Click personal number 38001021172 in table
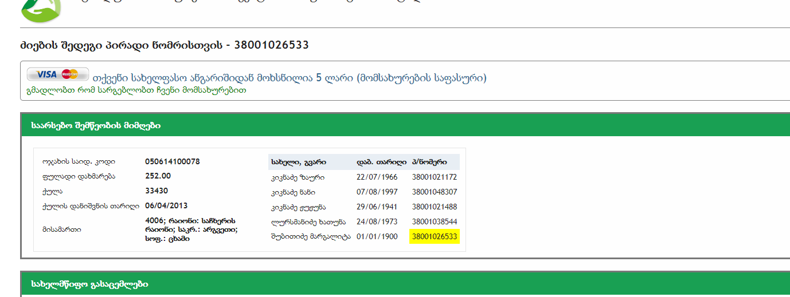790x297 pixels. coord(434,177)
